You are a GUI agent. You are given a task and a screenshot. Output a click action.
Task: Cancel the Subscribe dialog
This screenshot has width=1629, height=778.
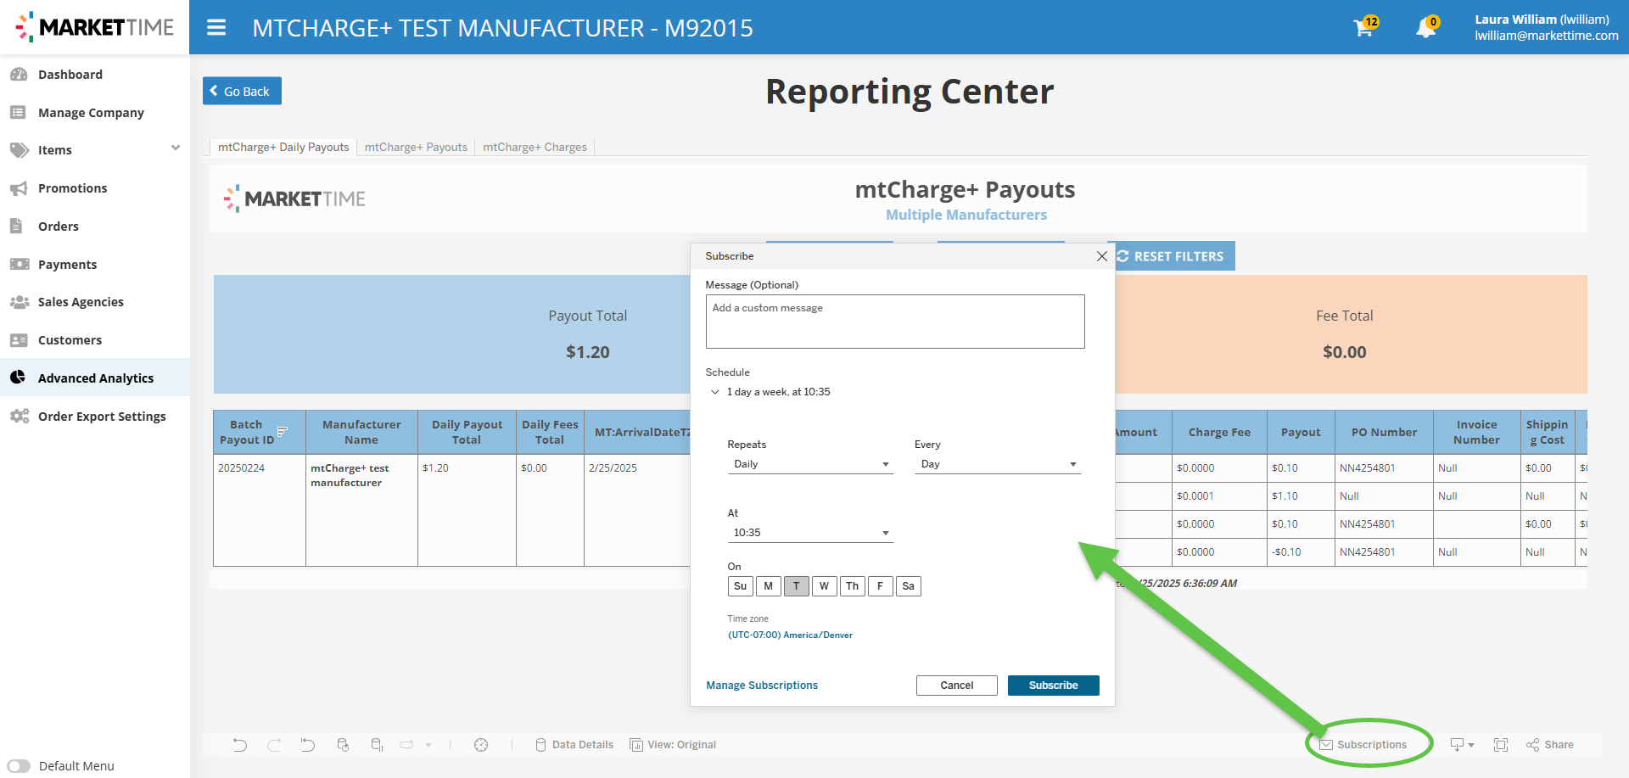click(x=956, y=686)
